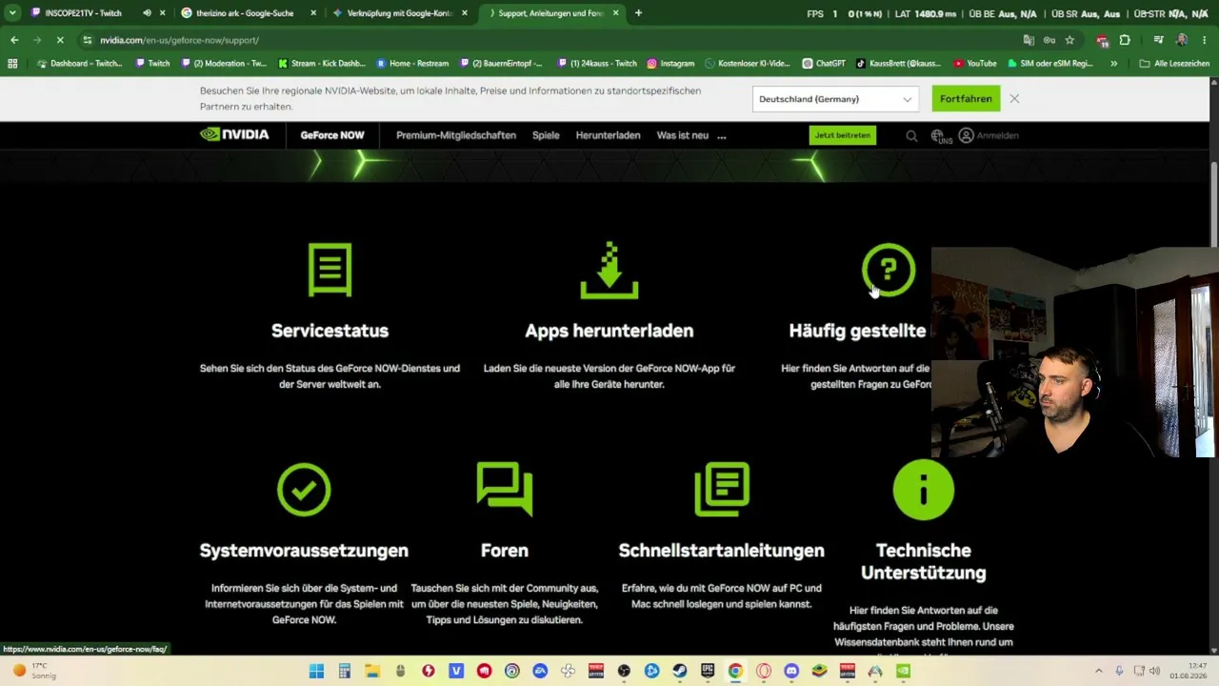The image size is (1219, 686).
Task: Open the Herunterladen menu item
Action: tap(608, 135)
